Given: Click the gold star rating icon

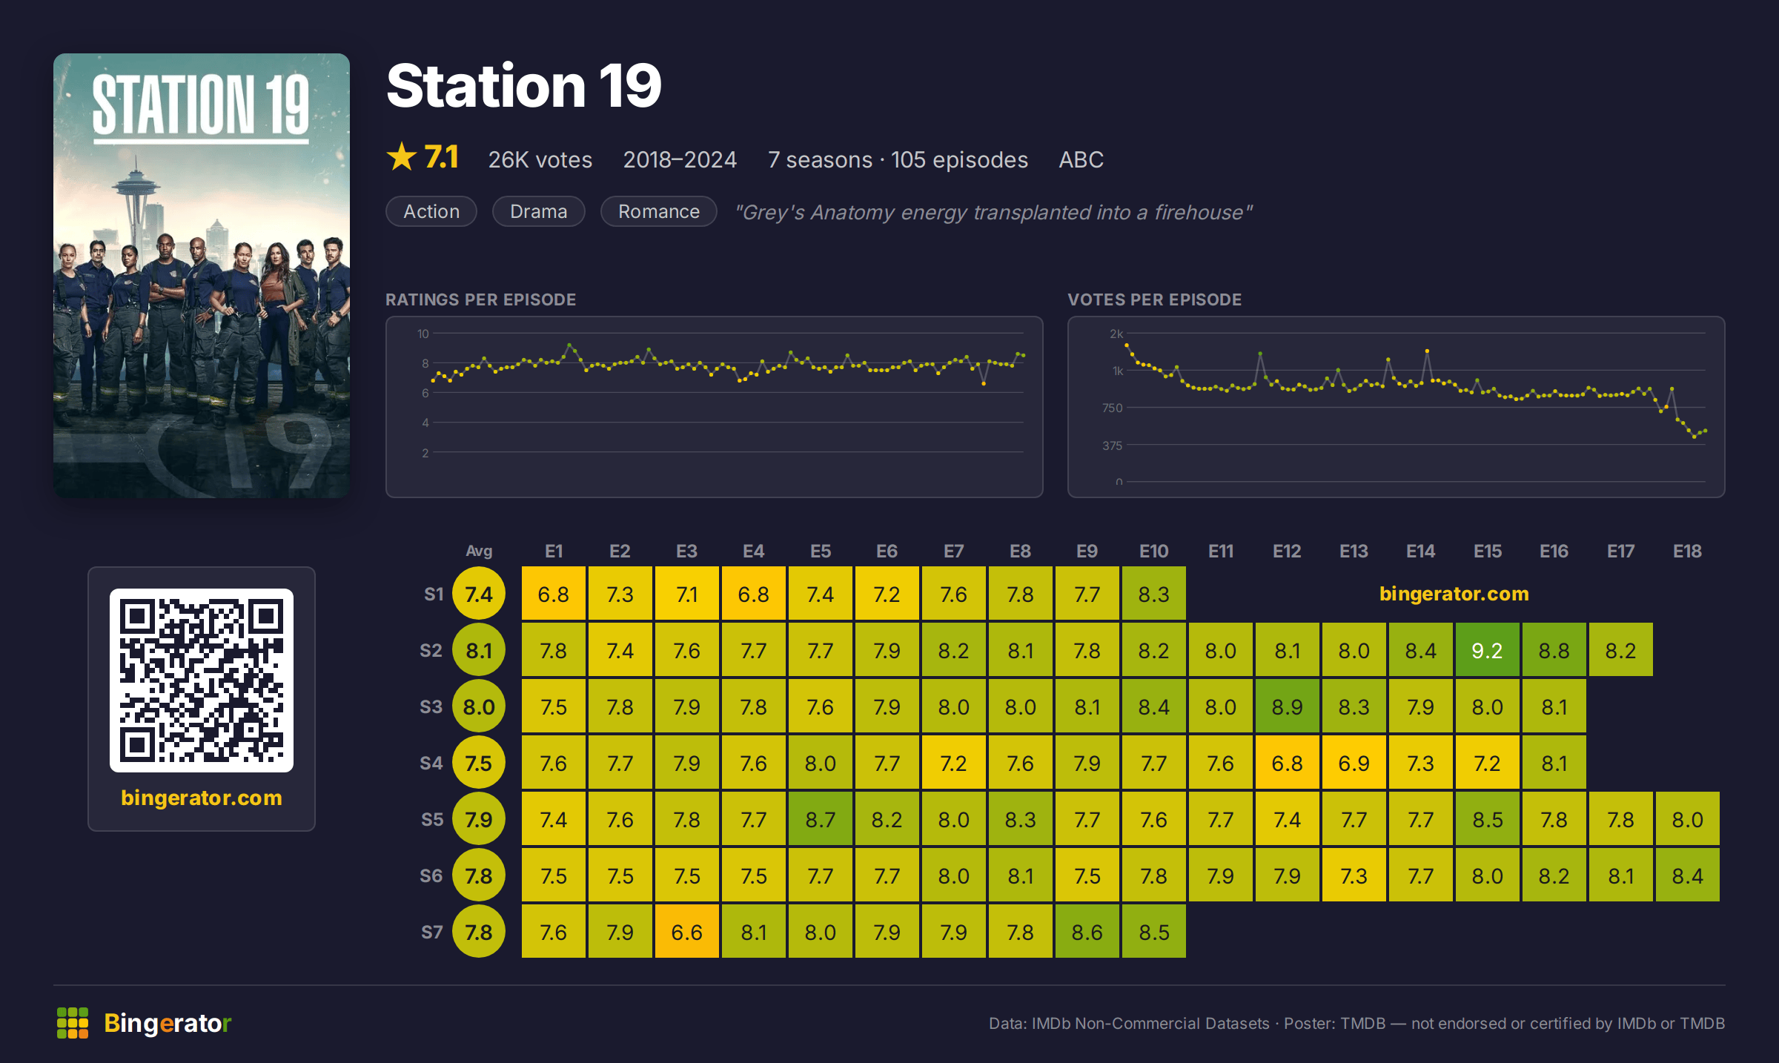Looking at the screenshot, I should (402, 157).
